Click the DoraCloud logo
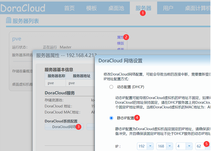 pos(23,8)
